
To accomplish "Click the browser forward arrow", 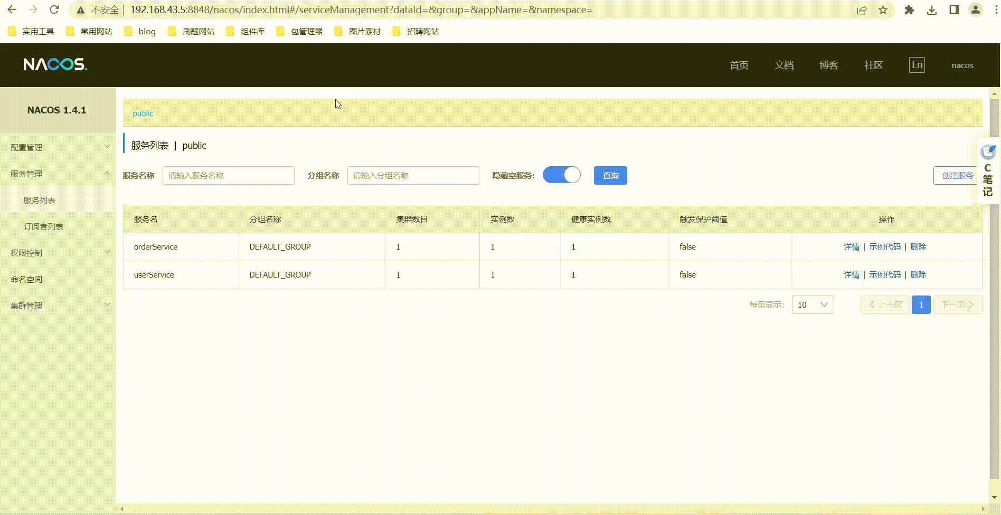I will coord(33,9).
